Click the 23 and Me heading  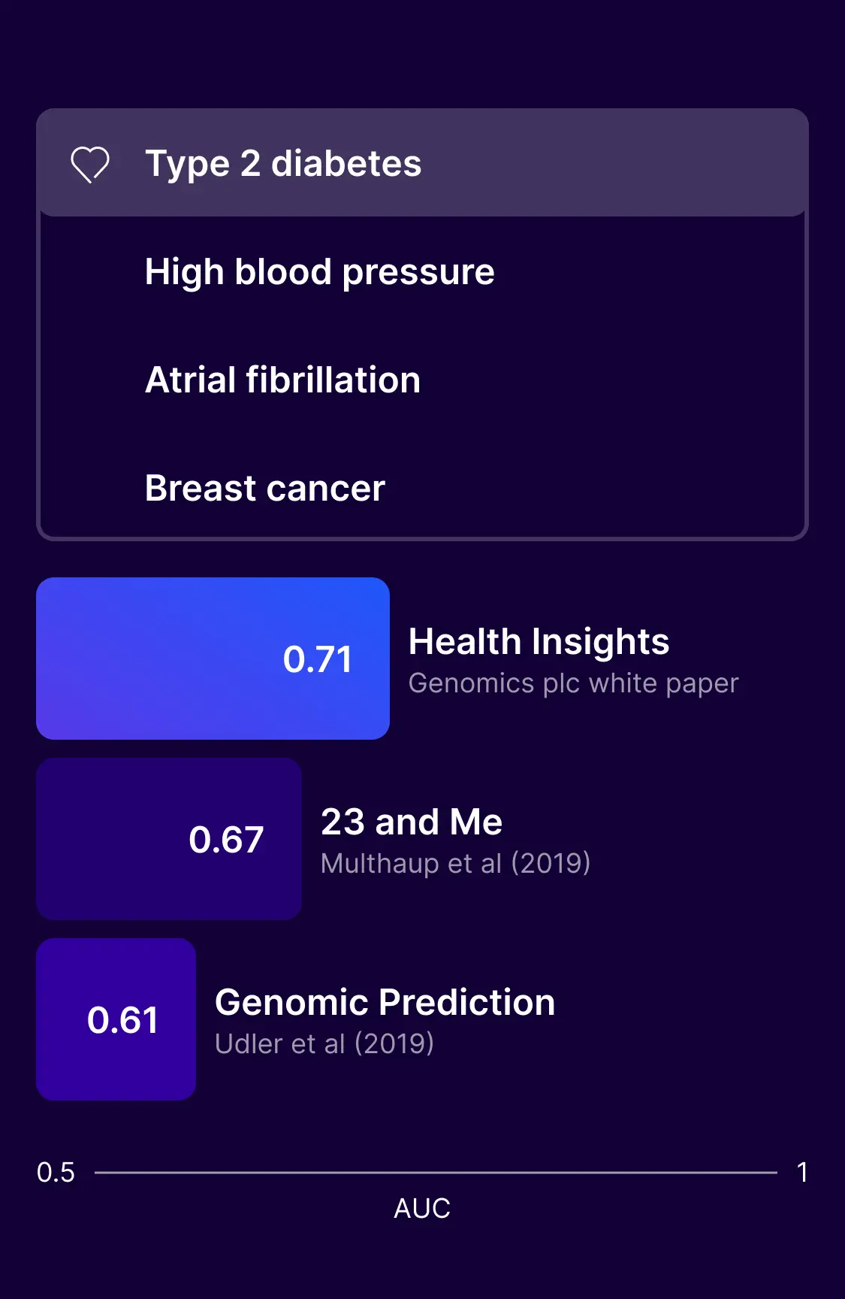412,822
